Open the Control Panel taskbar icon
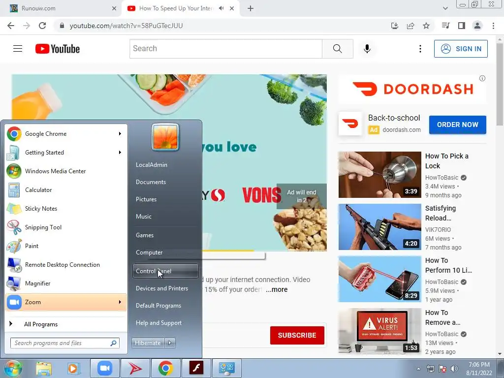 pyautogui.click(x=227, y=368)
